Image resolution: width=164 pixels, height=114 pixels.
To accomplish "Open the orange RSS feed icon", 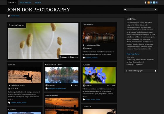I will pyautogui.click(x=148, y=3).
